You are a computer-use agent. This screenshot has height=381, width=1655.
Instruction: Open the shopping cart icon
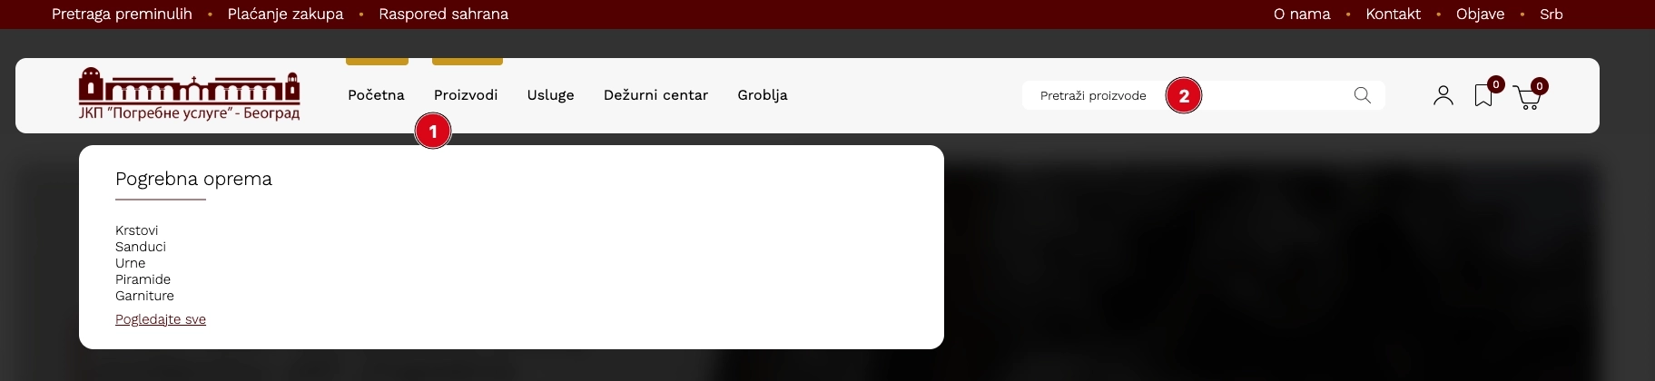point(1528,97)
